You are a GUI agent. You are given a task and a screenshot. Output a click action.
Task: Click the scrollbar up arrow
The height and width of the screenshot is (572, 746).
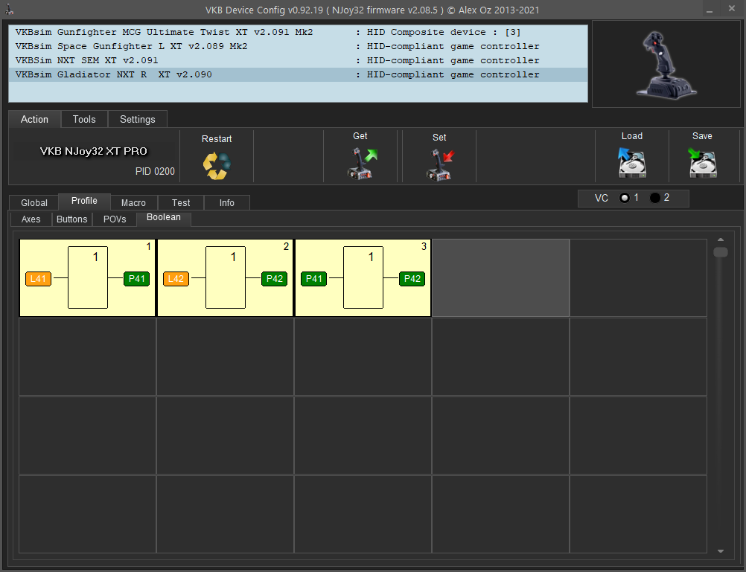point(720,240)
